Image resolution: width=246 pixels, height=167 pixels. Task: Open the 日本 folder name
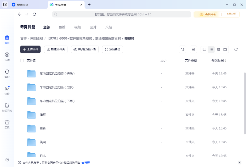click(43, 156)
